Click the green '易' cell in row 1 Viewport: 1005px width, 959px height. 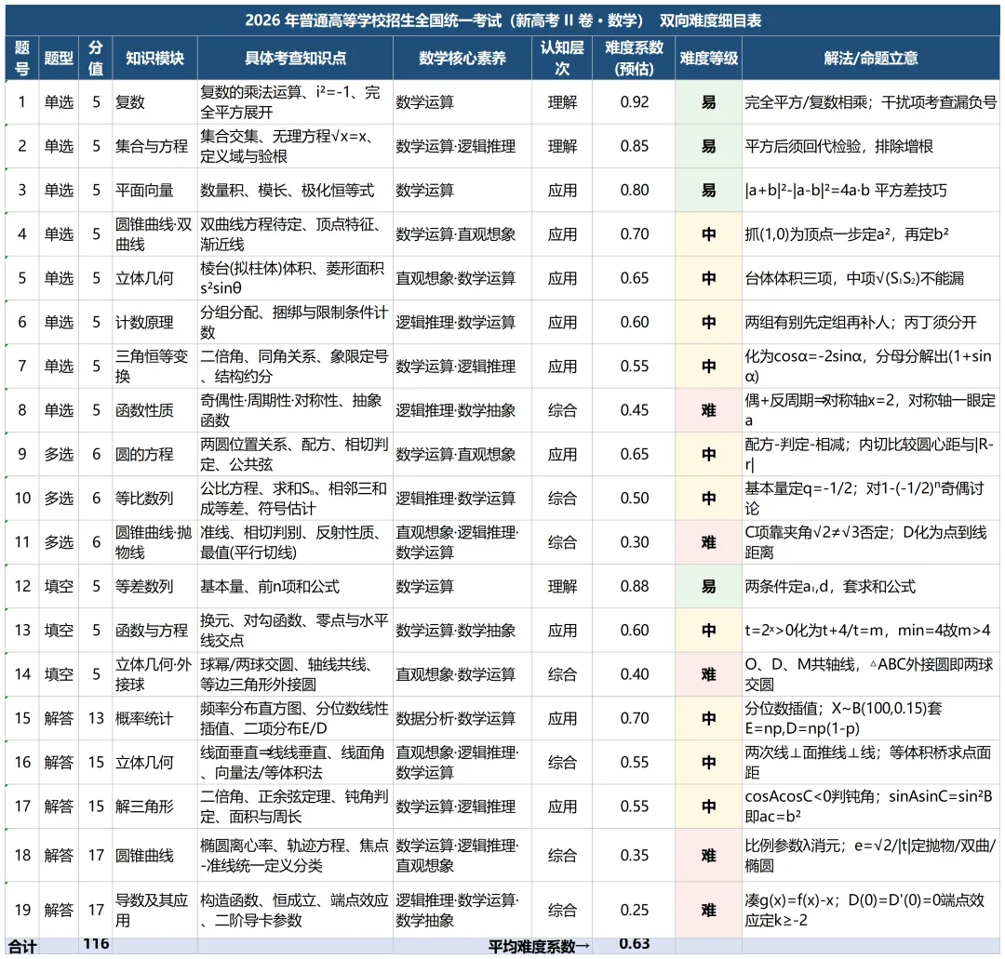point(708,102)
